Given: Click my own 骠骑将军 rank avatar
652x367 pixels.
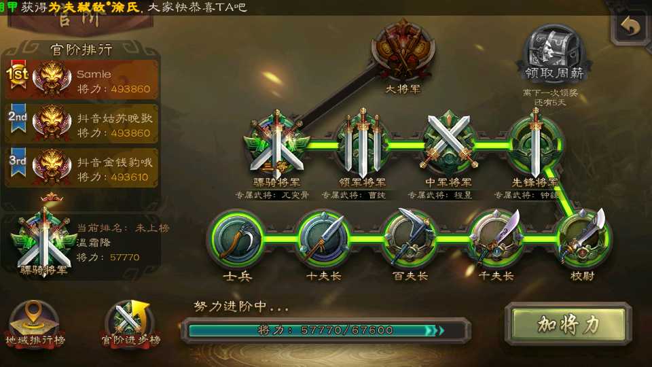Looking at the screenshot, I should tap(44, 241).
